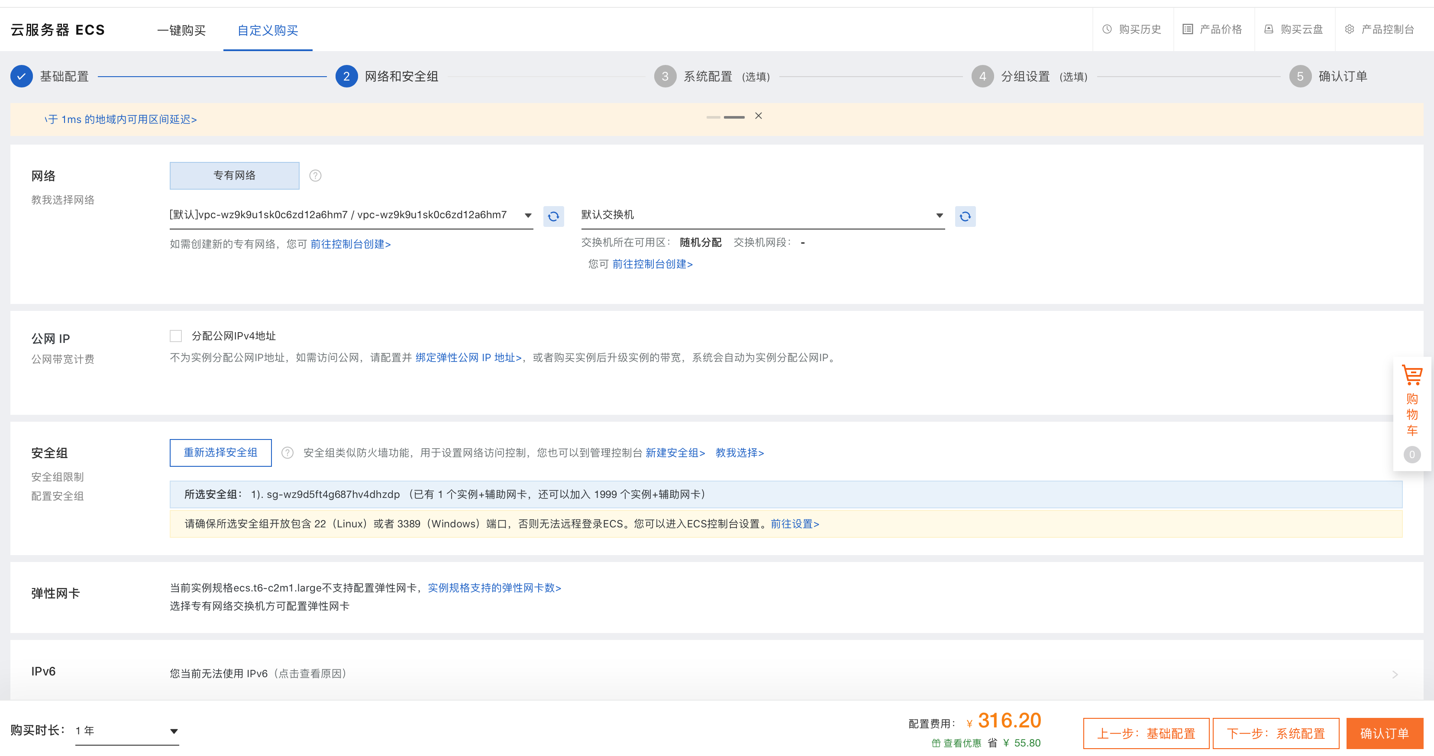Open the VPC 前往控制台创建 link
The image size is (1434, 756).
(351, 244)
